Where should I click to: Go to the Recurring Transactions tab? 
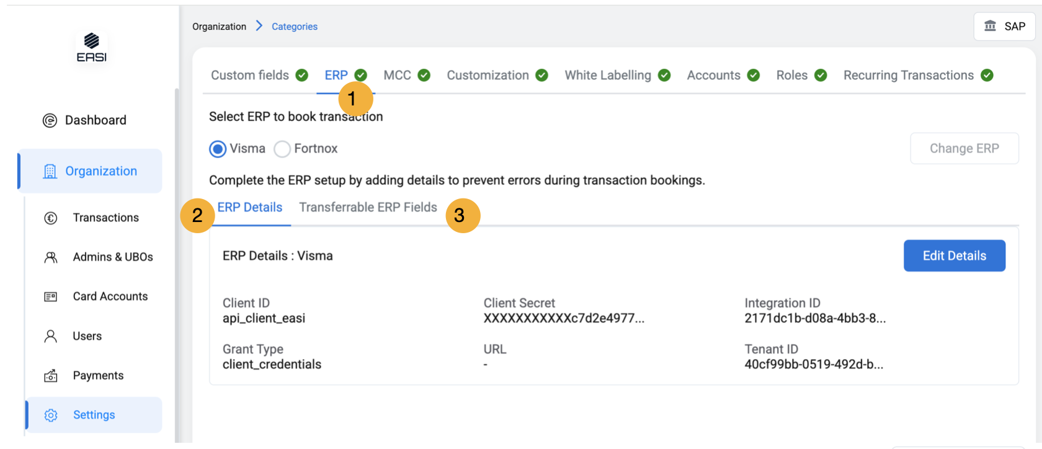pos(908,76)
